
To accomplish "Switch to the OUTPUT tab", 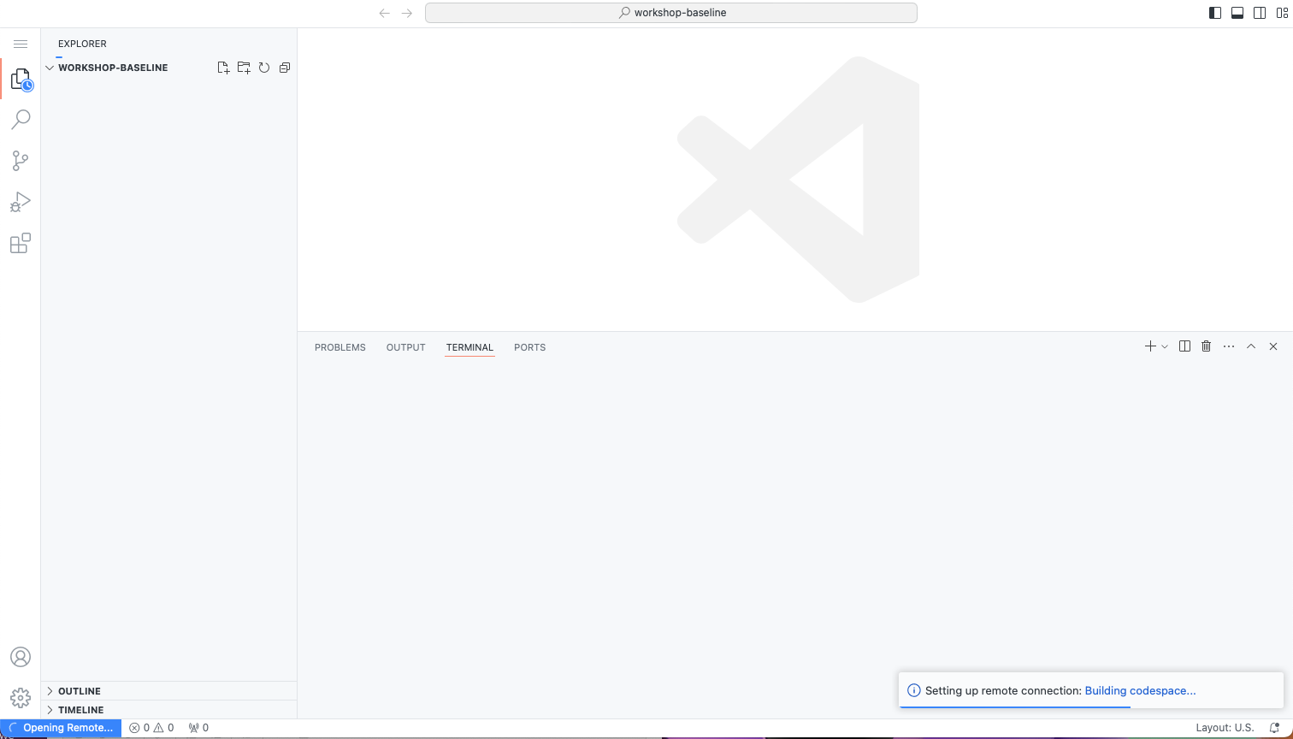I will 406,347.
